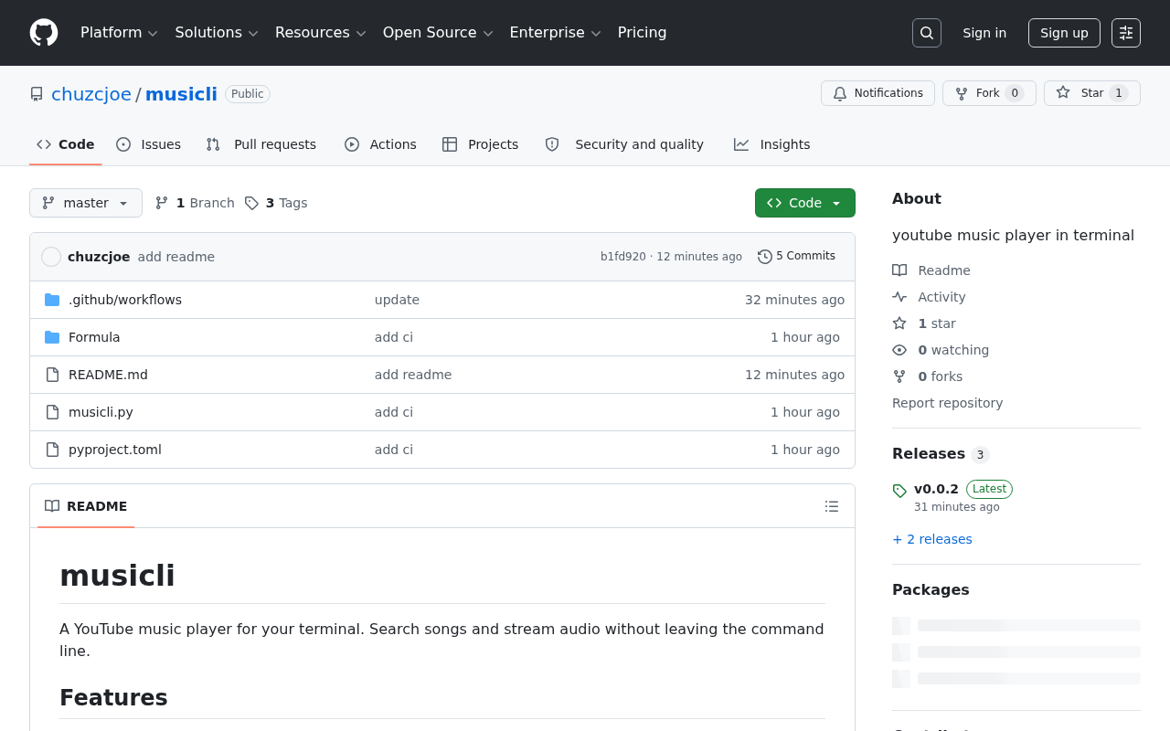This screenshot has width=1170, height=731.
Task: Click the tag icon beside v0.0.2 release
Action: click(899, 491)
